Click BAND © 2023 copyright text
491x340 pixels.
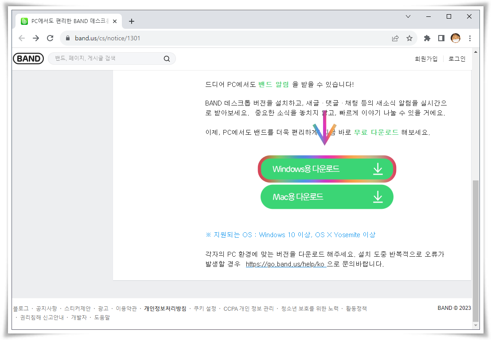click(454, 308)
